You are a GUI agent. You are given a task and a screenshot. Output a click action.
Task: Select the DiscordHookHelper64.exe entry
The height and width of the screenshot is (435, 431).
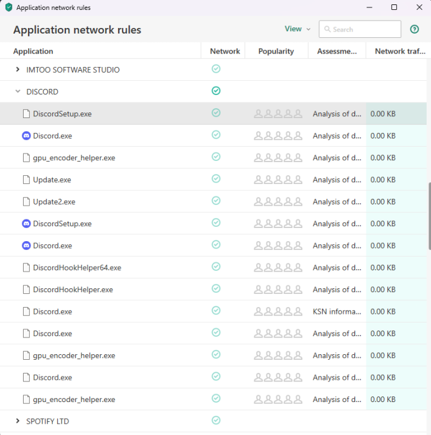(77, 267)
